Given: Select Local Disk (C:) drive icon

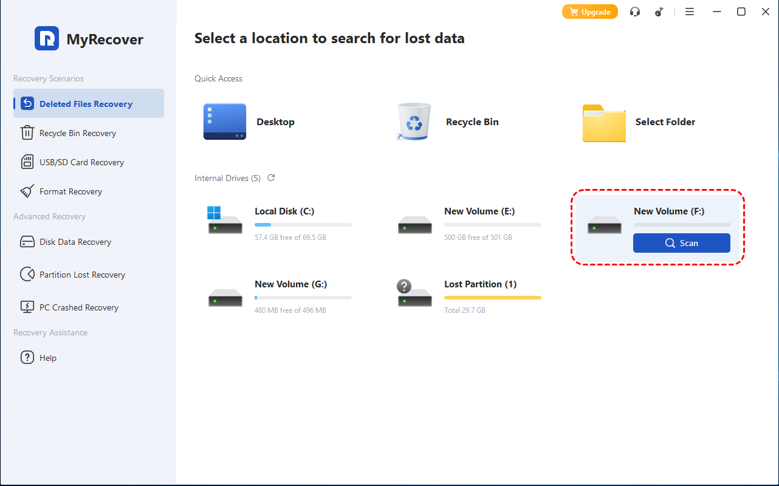Looking at the screenshot, I should click(x=224, y=220).
